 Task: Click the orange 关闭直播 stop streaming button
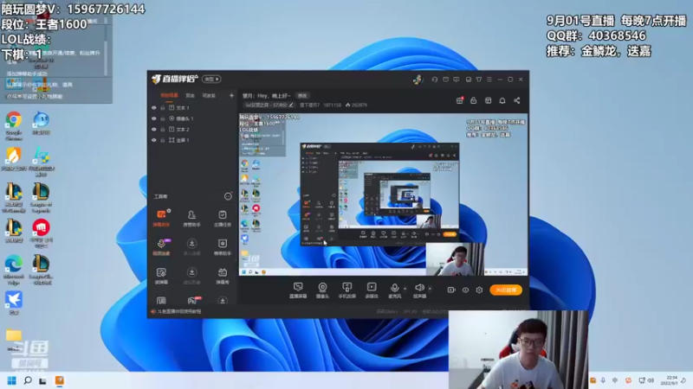tap(506, 290)
